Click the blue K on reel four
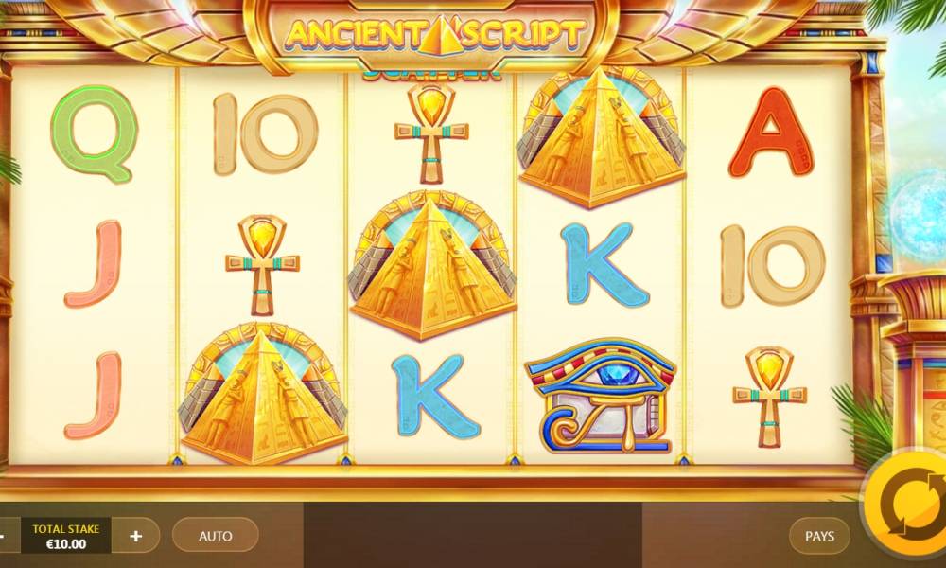Viewport: 946px width, 568px height. pyautogui.click(x=604, y=264)
